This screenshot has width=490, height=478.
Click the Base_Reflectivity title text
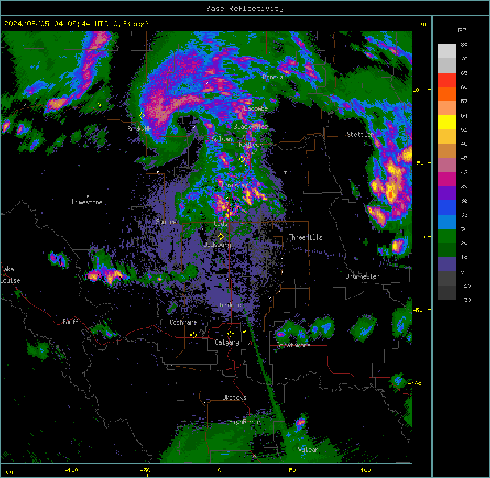[x=245, y=9]
